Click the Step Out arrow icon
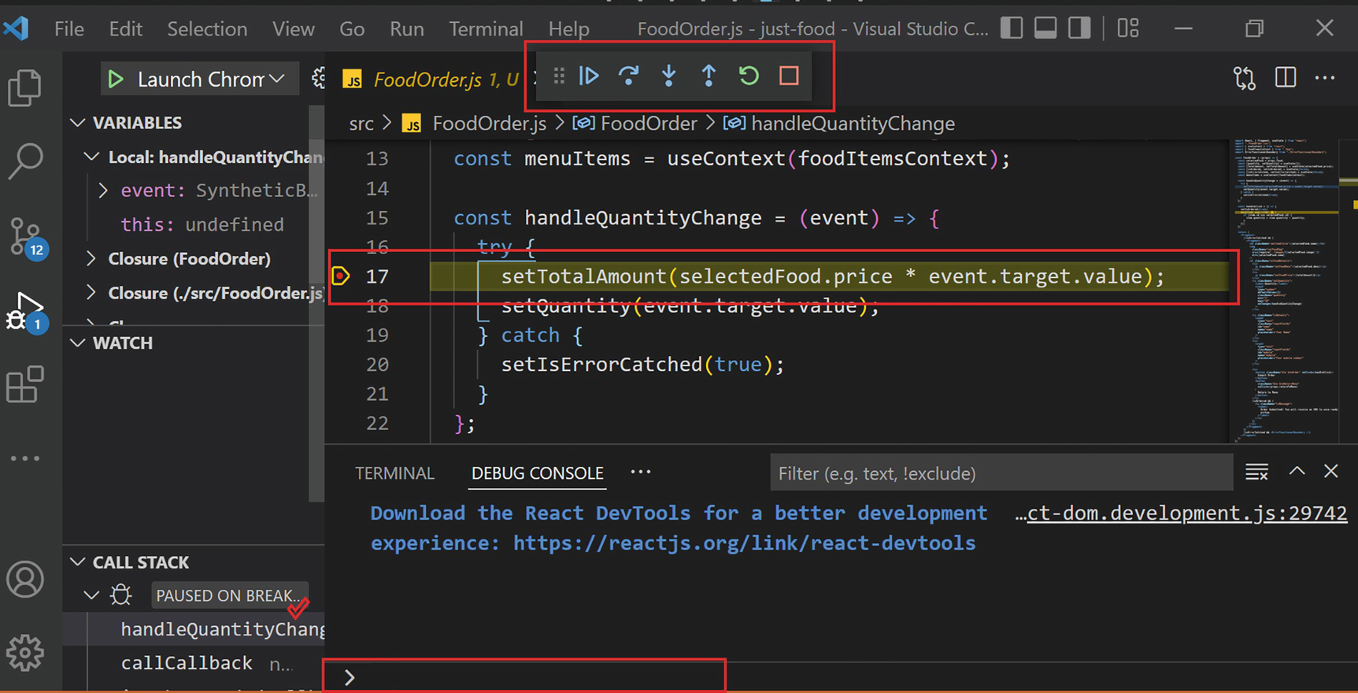This screenshot has width=1358, height=693. pos(709,76)
